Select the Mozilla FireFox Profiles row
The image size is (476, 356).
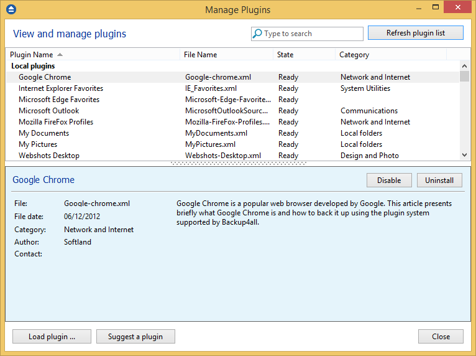coord(56,122)
